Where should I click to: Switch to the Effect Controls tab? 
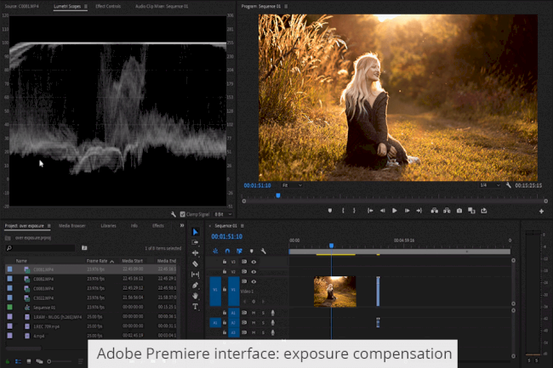108,6
